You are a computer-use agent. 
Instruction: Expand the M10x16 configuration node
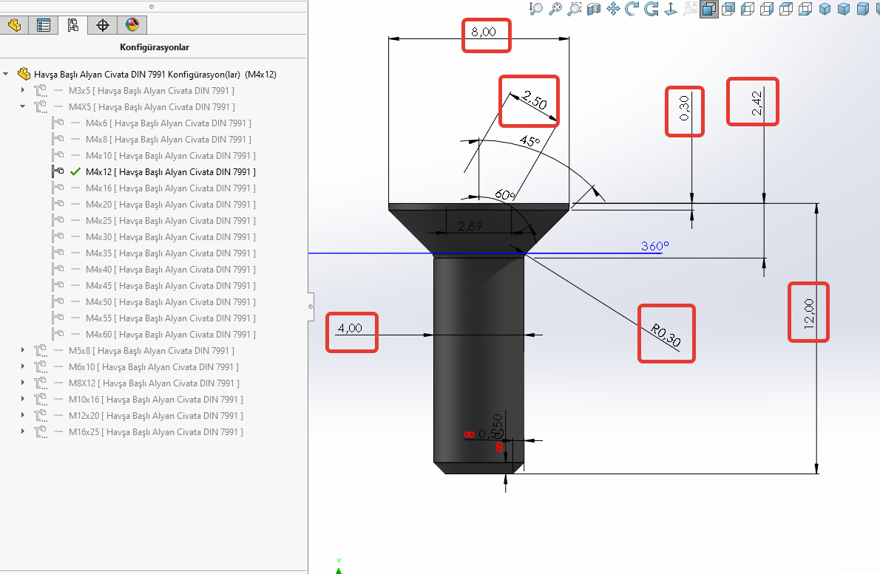[x=23, y=400]
